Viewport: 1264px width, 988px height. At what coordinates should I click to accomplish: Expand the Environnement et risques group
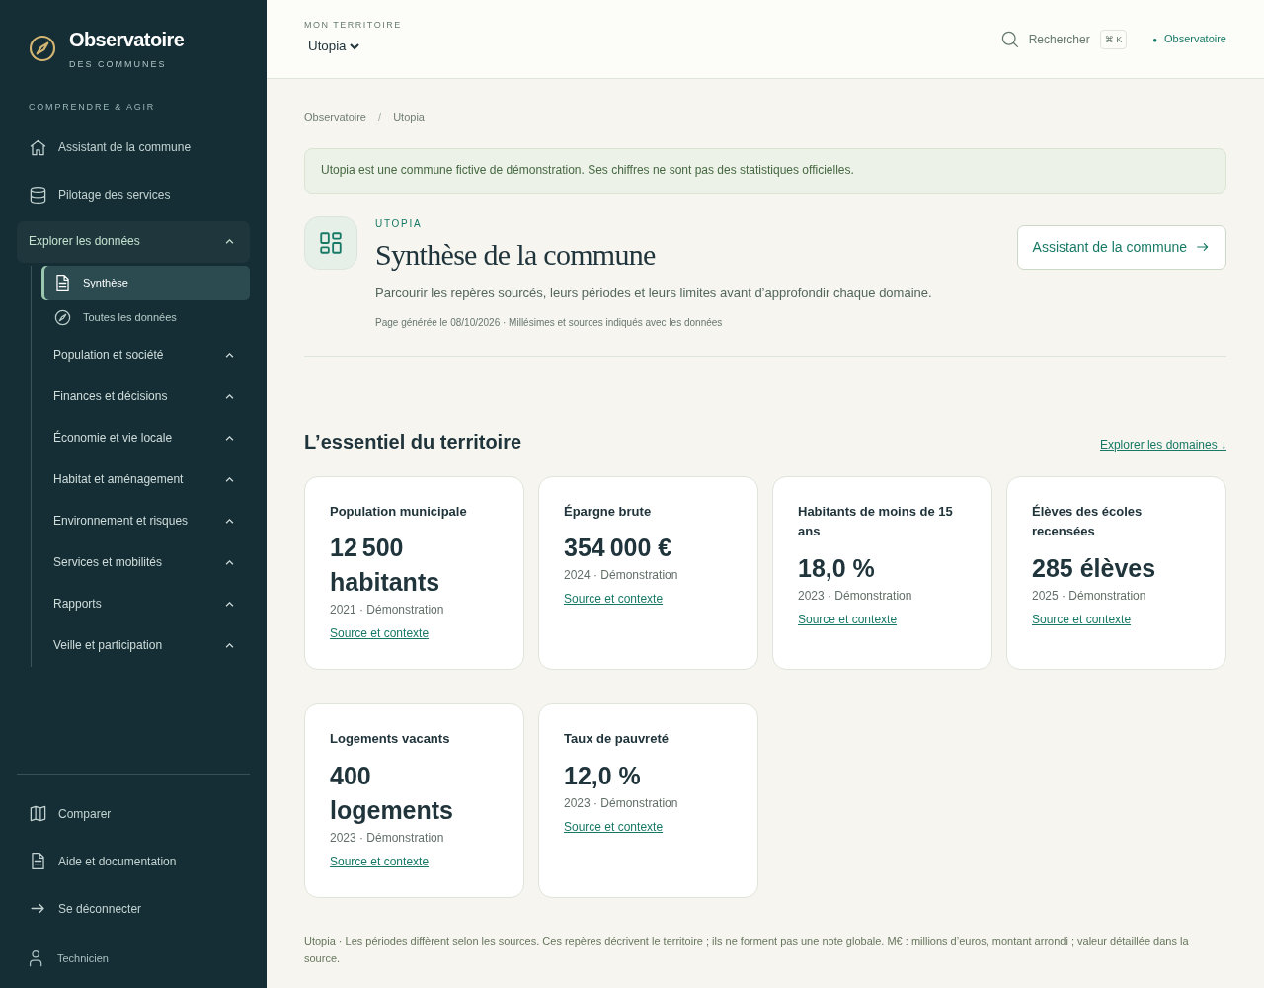coord(144,521)
